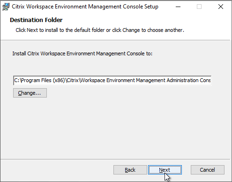This screenshot has width=232, height=182.
Task: Click the greyed-out maximize button
Action: (x=199, y=7)
